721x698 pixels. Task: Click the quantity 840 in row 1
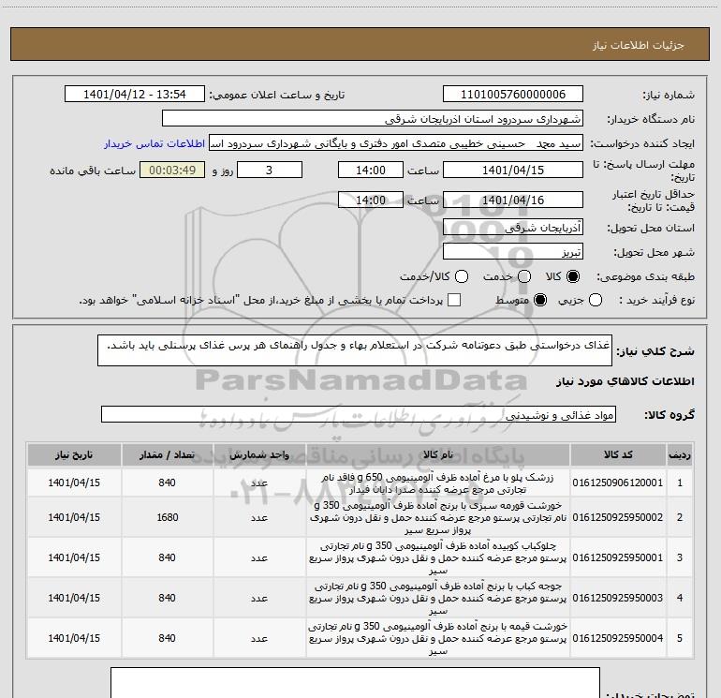(168, 483)
